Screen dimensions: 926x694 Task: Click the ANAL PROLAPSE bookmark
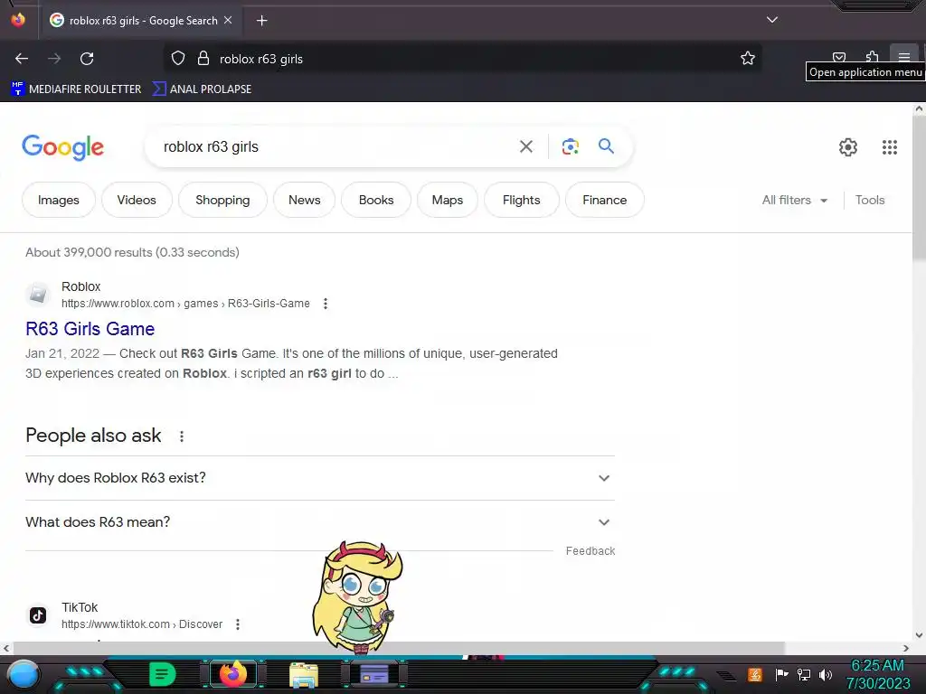203,89
